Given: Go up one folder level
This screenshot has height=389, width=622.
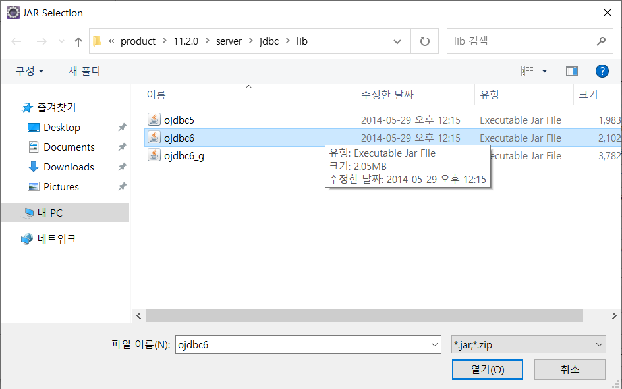Looking at the screenshot, I should click(78, 41).
